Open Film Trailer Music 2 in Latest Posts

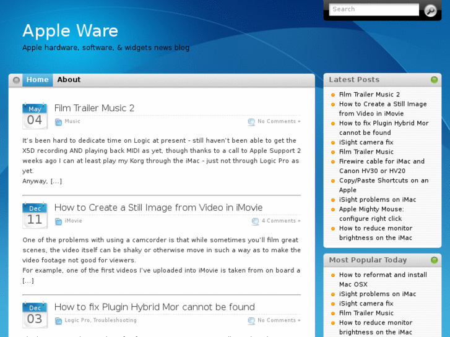370,95
